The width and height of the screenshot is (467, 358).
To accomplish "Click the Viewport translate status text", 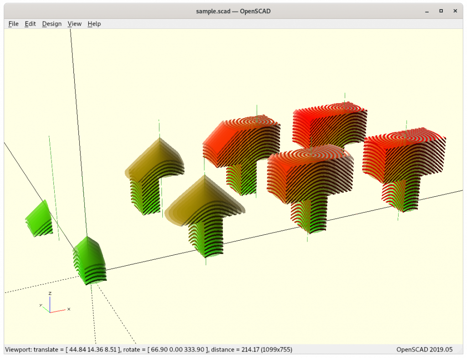I will click(x=149, y=349).
